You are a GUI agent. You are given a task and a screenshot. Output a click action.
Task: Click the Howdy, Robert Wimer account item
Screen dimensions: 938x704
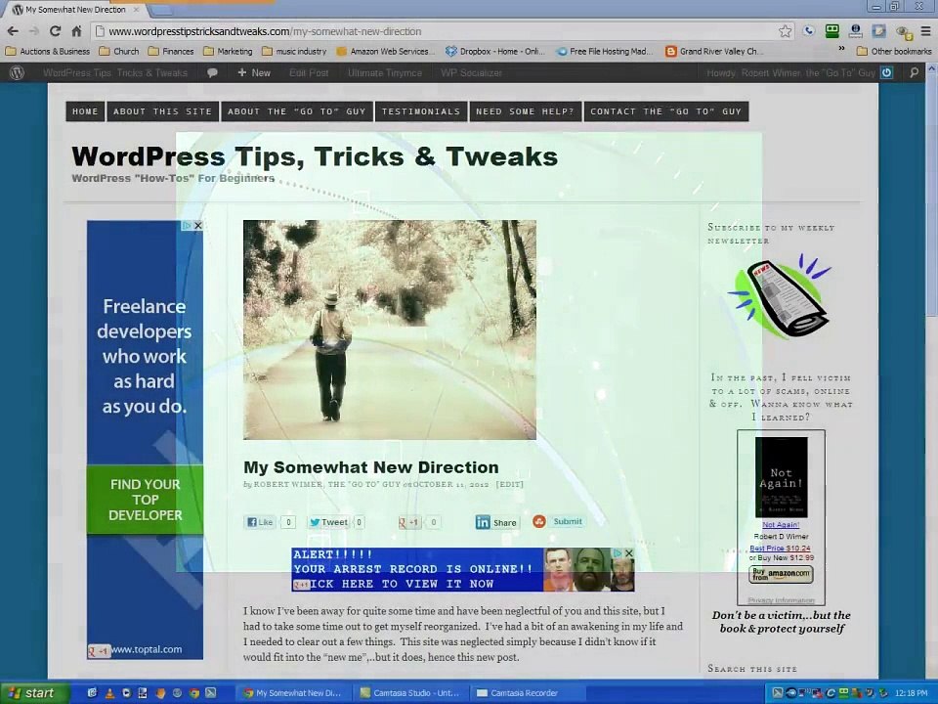[789, 73]
